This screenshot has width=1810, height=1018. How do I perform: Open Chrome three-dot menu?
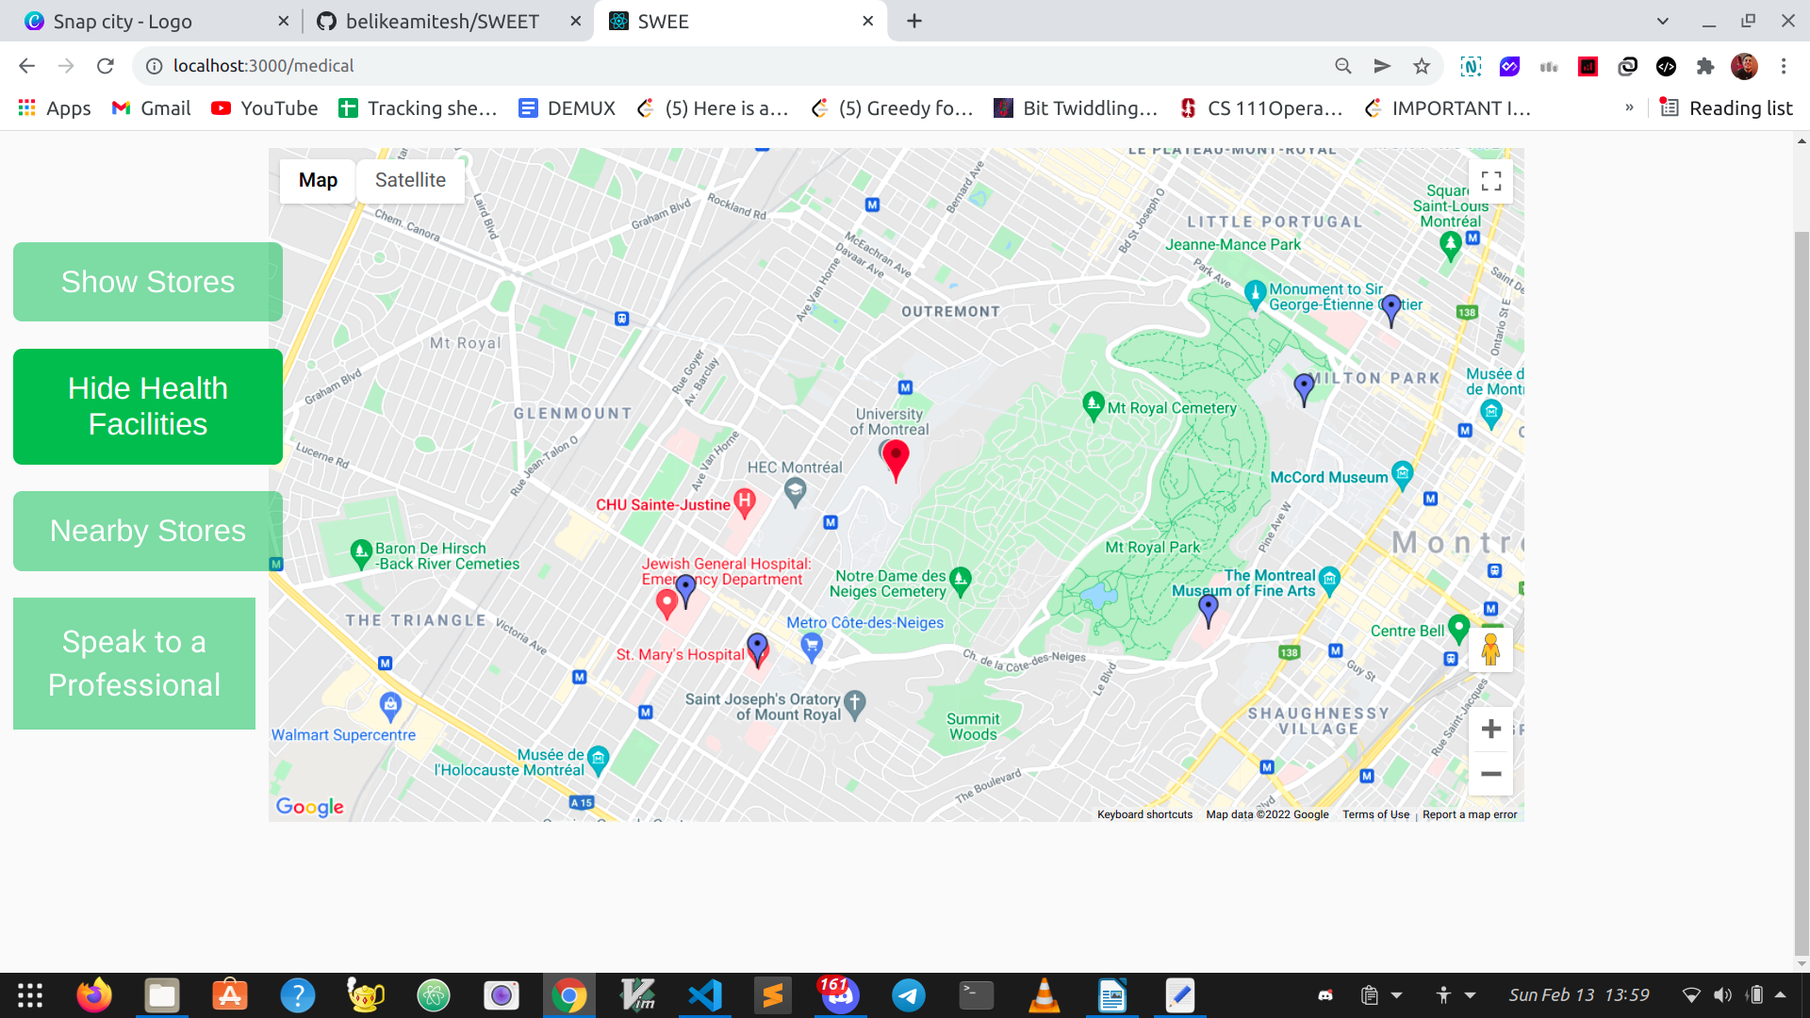point(1784,66)
